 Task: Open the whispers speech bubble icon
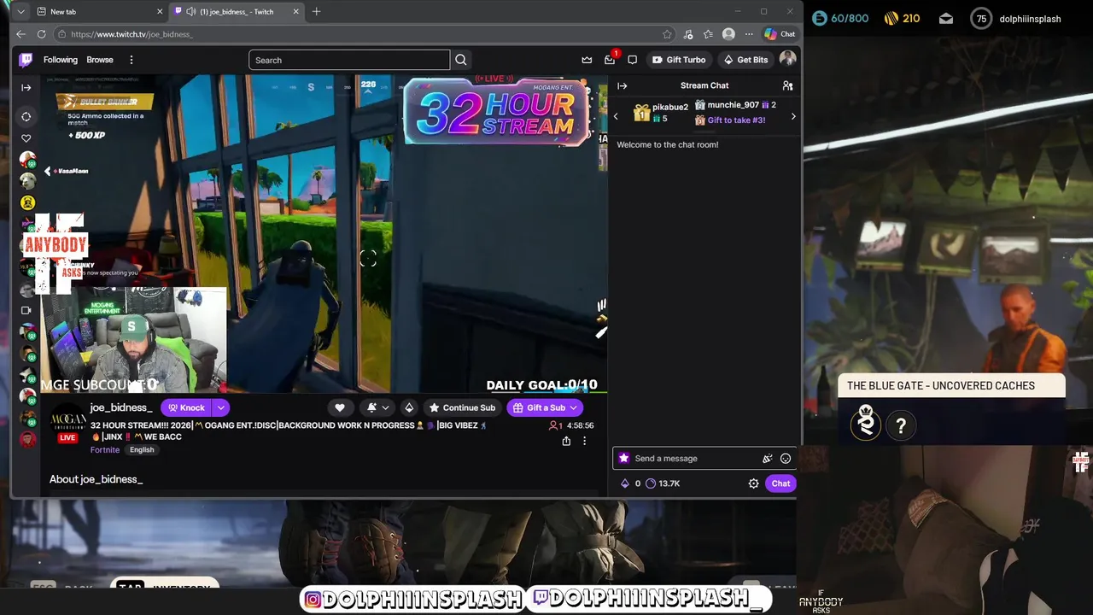632,60
